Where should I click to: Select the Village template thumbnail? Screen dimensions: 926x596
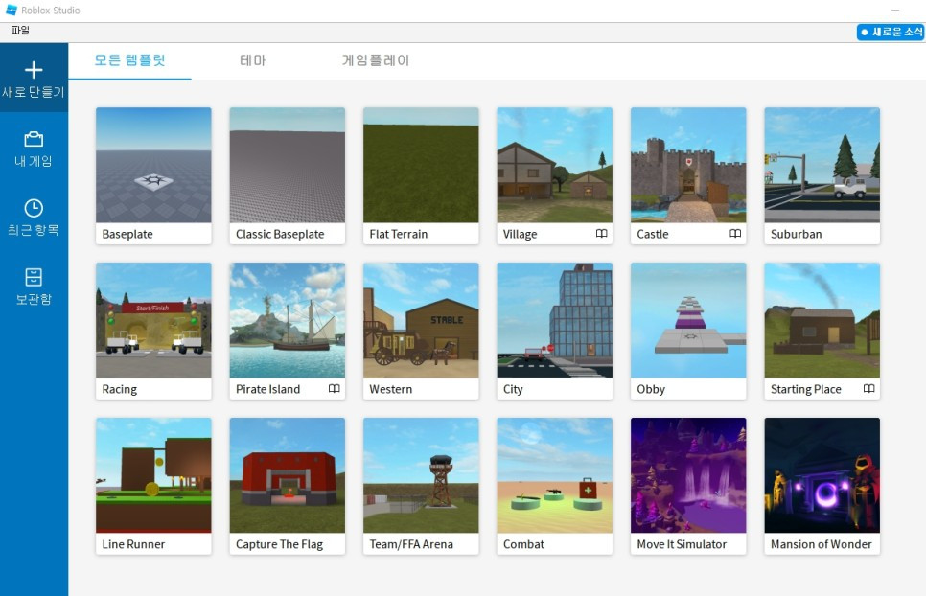[x=554, y=165]
